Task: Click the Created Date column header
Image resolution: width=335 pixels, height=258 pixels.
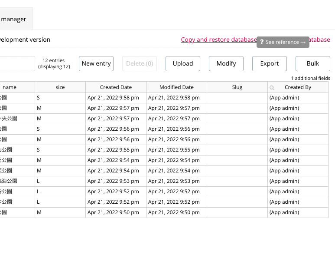Action: [116, 87]
